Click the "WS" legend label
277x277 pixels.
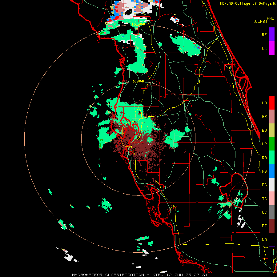tap(264, 171)
